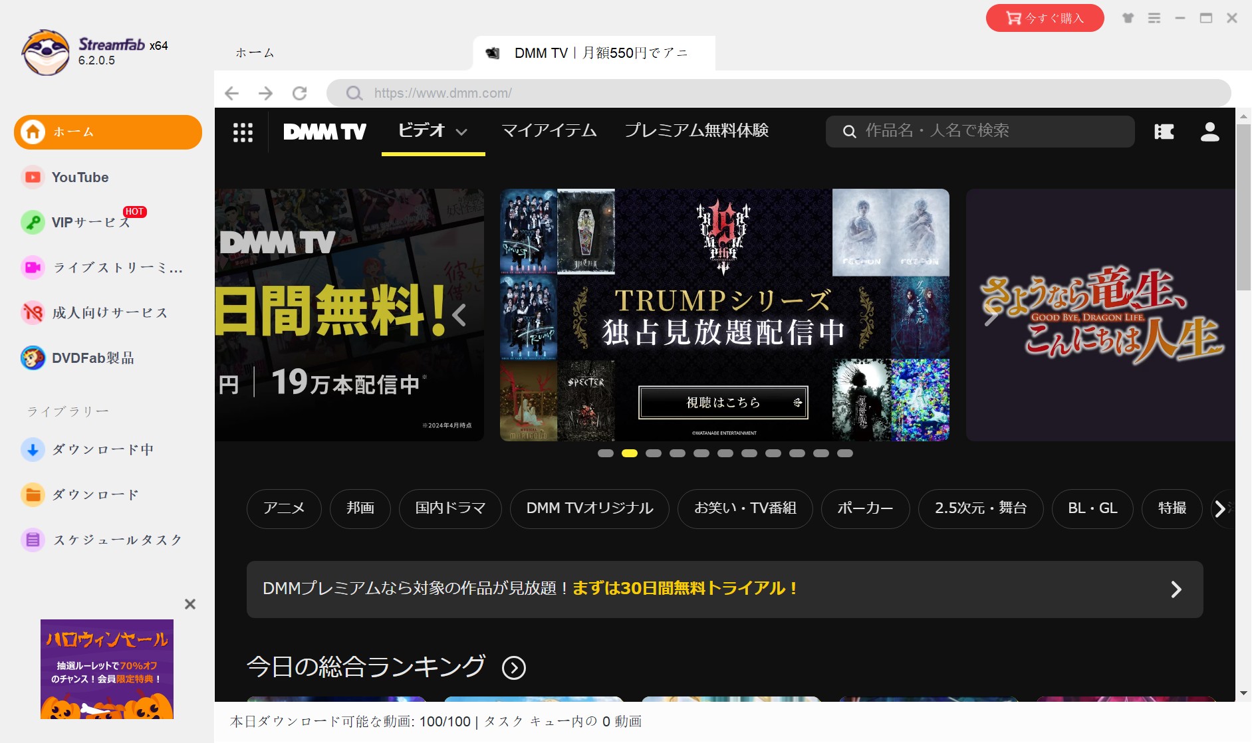This screenshot has height=743, width=1252.
Task: Open the 今日の総合ランキング heading
Action: coord(366,667)
